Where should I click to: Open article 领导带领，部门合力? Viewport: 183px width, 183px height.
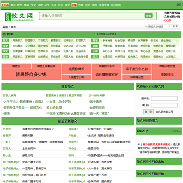point(34,175)
